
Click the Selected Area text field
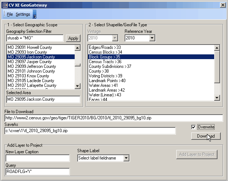[x=43, y=99]
